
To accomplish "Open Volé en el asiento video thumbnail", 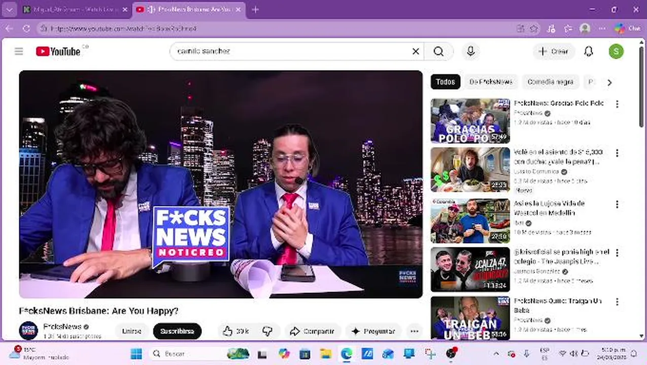I will 470,170.
